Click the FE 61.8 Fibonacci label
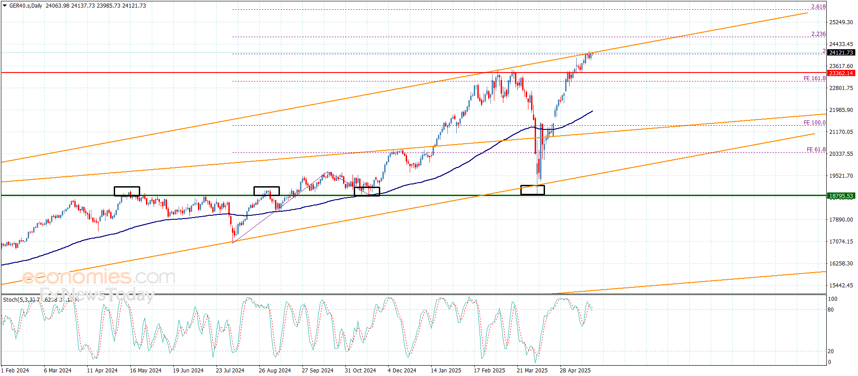Screen dimensions: 858x376 tap(816, 150)
